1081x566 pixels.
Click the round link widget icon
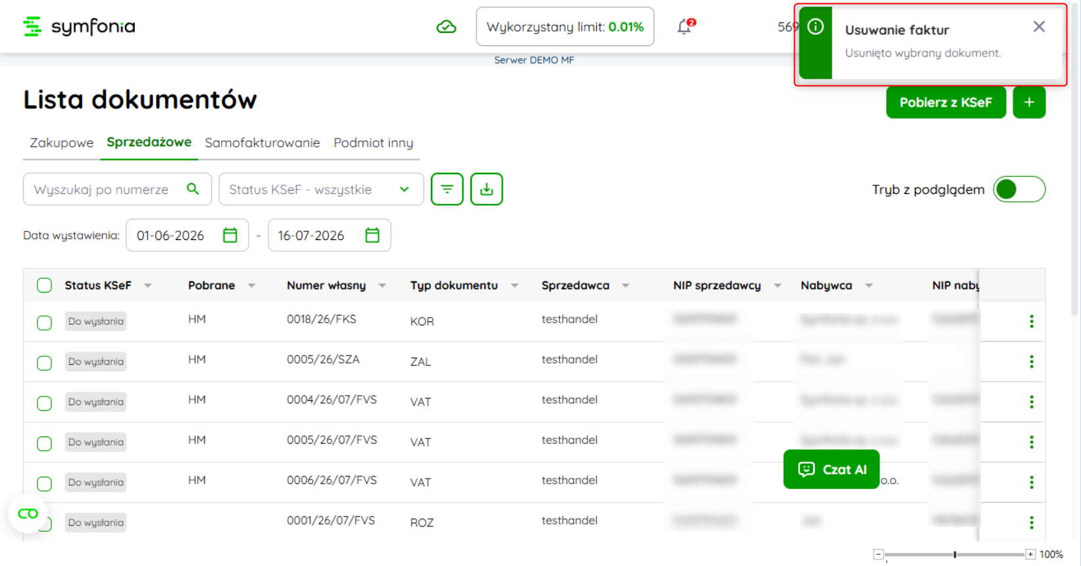(28, 513)
